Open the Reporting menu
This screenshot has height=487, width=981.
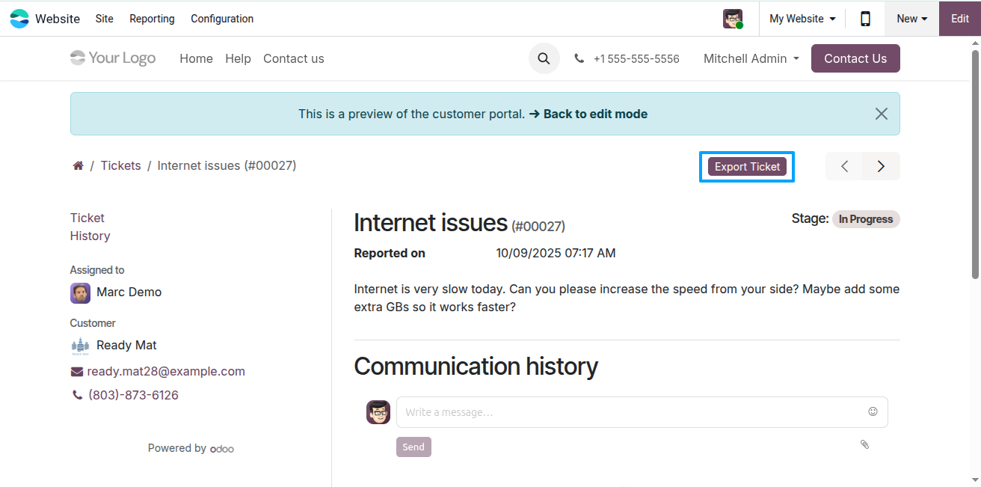point(152,19)
